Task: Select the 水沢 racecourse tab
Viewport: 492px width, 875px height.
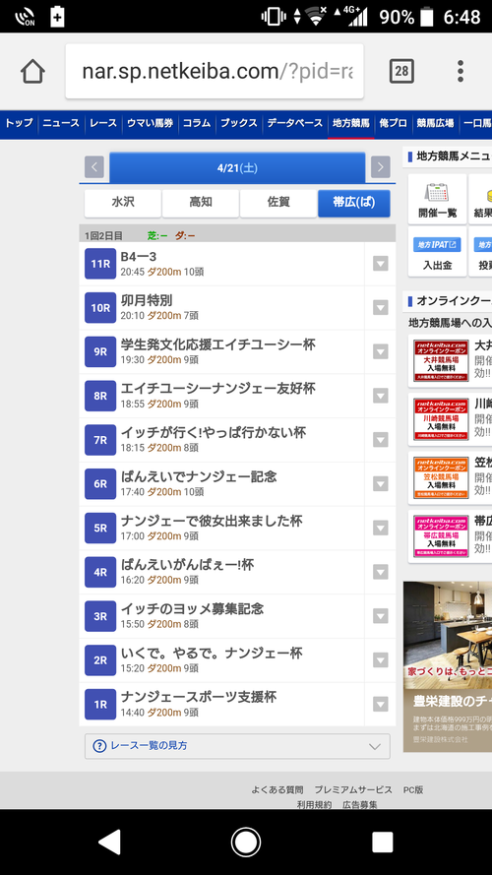Action: (123, 203)
